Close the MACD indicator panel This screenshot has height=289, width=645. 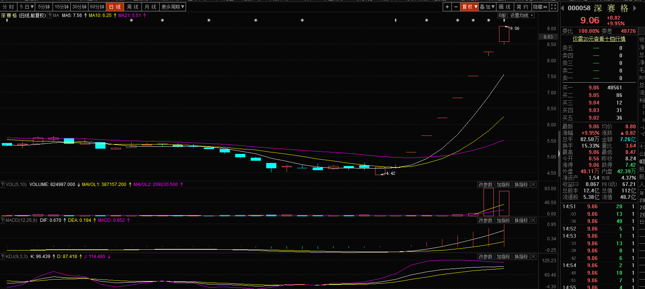(533, 220)
